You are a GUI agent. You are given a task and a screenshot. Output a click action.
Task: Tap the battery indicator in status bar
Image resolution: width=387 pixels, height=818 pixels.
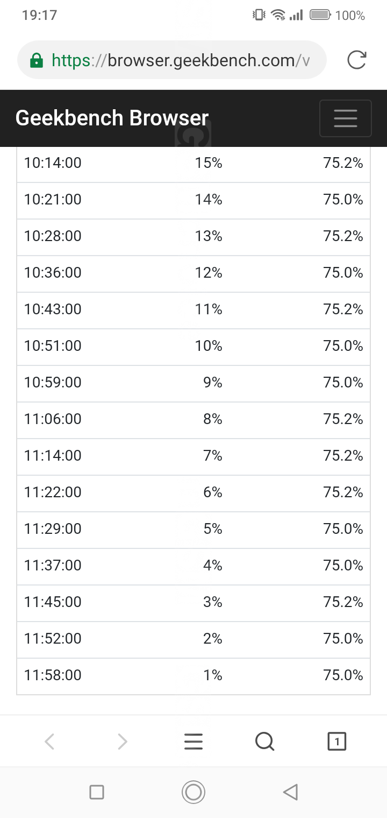click(x=320, y=15)
